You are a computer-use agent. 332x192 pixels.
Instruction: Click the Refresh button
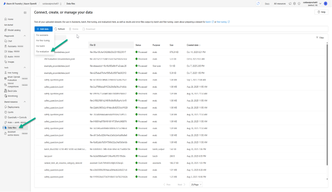[60, 29]
